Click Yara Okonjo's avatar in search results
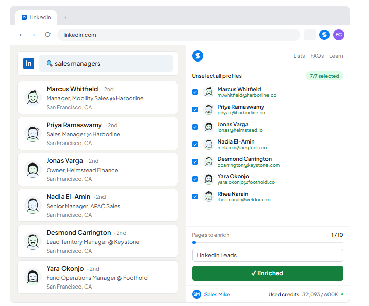Screen dimensions: 369x306 [33, 277]
